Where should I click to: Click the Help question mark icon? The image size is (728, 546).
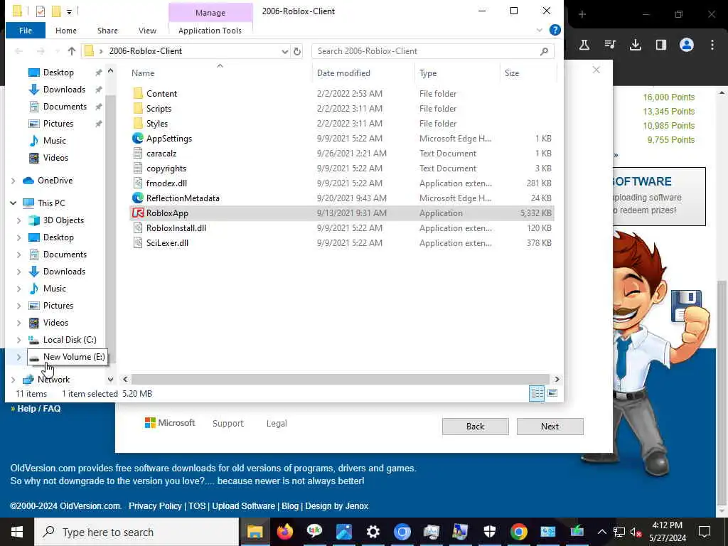tap(555, 30)
